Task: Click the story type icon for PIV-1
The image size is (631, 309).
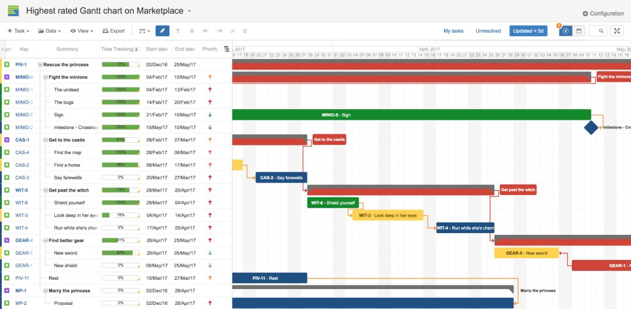Action: 6,64
